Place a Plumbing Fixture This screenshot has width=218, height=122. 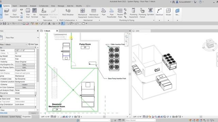[x=142, y=13]
